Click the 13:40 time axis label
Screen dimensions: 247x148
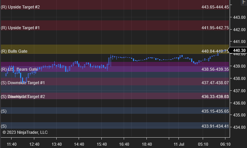[57, 144]
